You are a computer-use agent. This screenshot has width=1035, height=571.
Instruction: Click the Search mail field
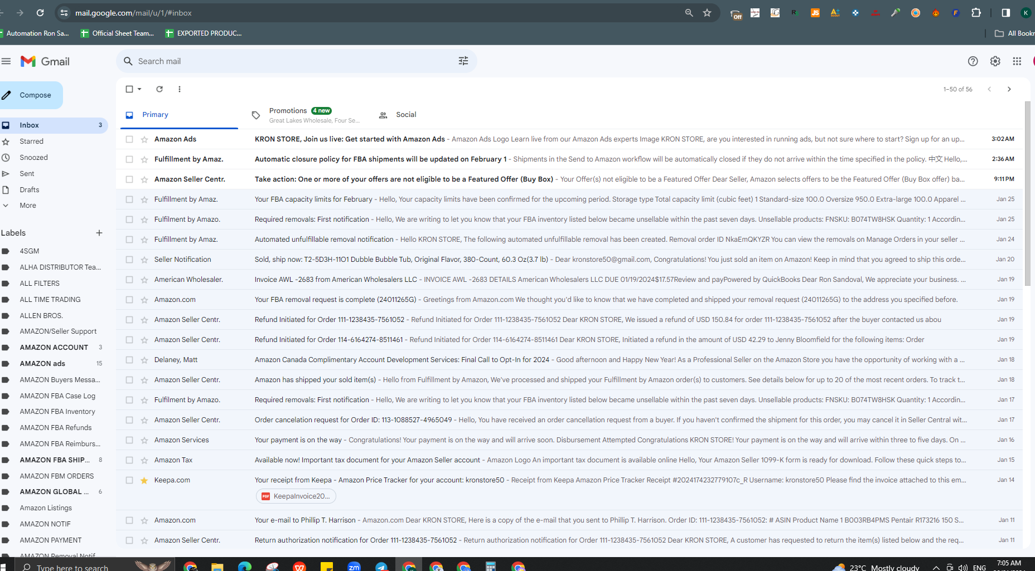(296, 61)
